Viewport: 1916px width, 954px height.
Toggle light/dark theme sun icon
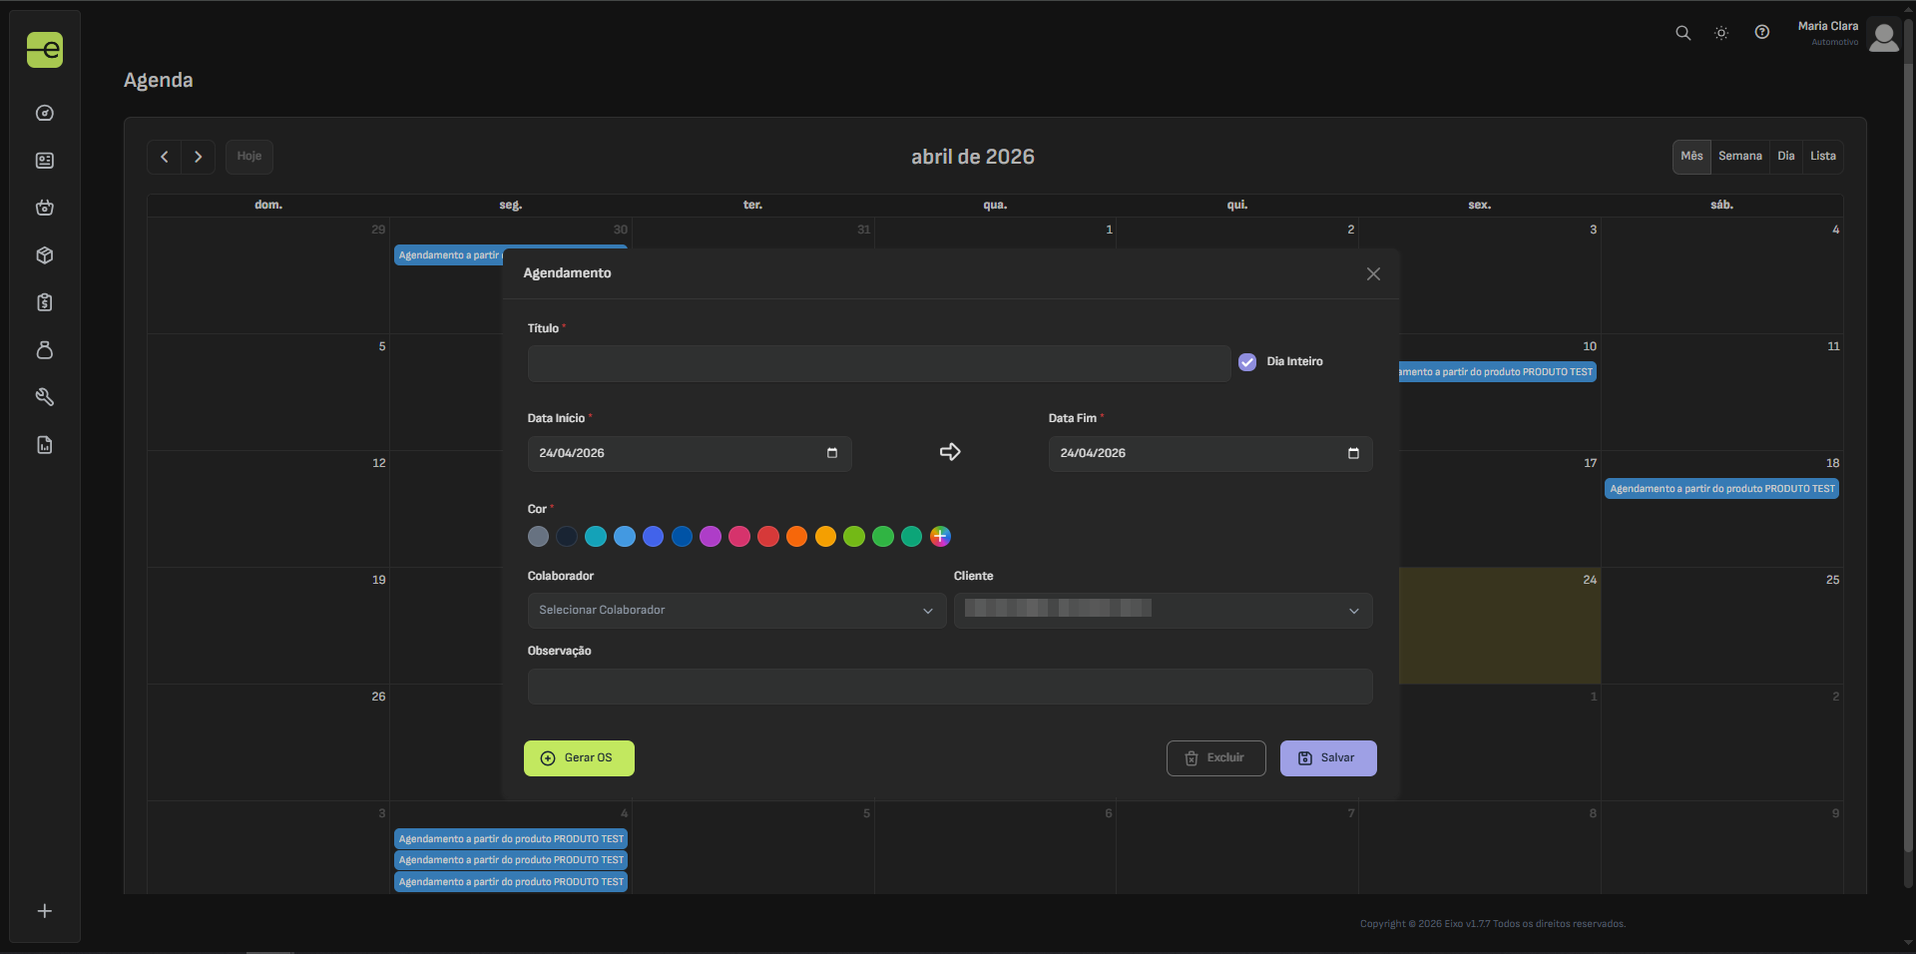pyautogui.click(x=1721, y=33)
